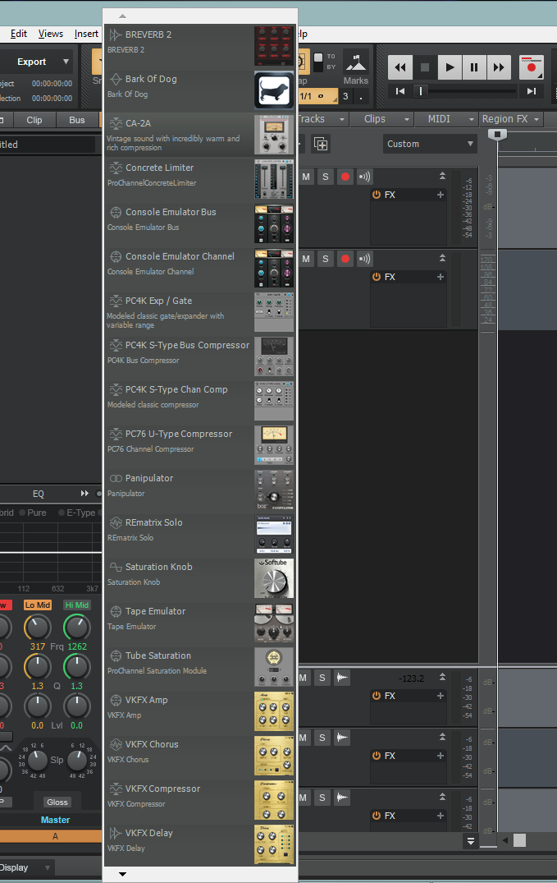Click the PC76 U-Type Compressor thumbnail
The image size is (557, 883).
click(274, 445)
